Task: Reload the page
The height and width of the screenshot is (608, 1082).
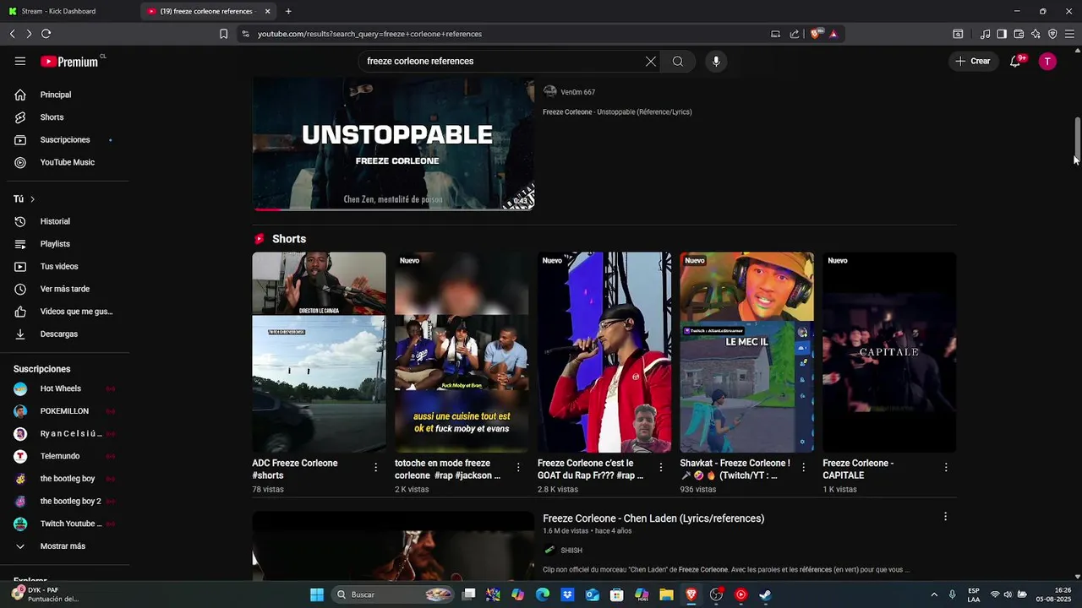Action: pyautogui.click(x=46, y=34)
